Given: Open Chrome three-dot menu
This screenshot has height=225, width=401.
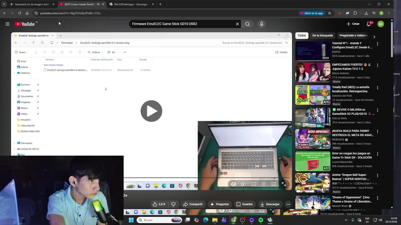Looking at the screenshot, I should point(389,13).
